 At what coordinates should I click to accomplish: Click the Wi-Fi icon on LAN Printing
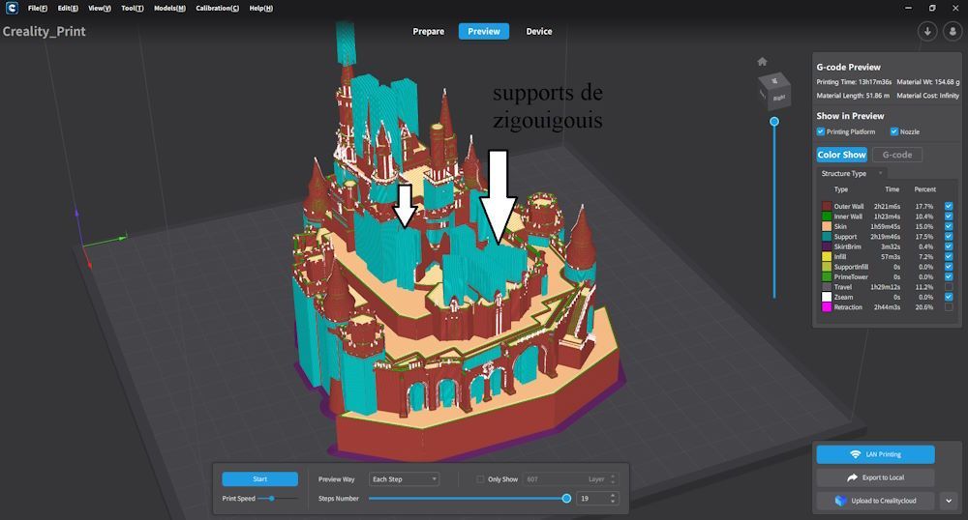pyautogui.click(x=855, y=454)
